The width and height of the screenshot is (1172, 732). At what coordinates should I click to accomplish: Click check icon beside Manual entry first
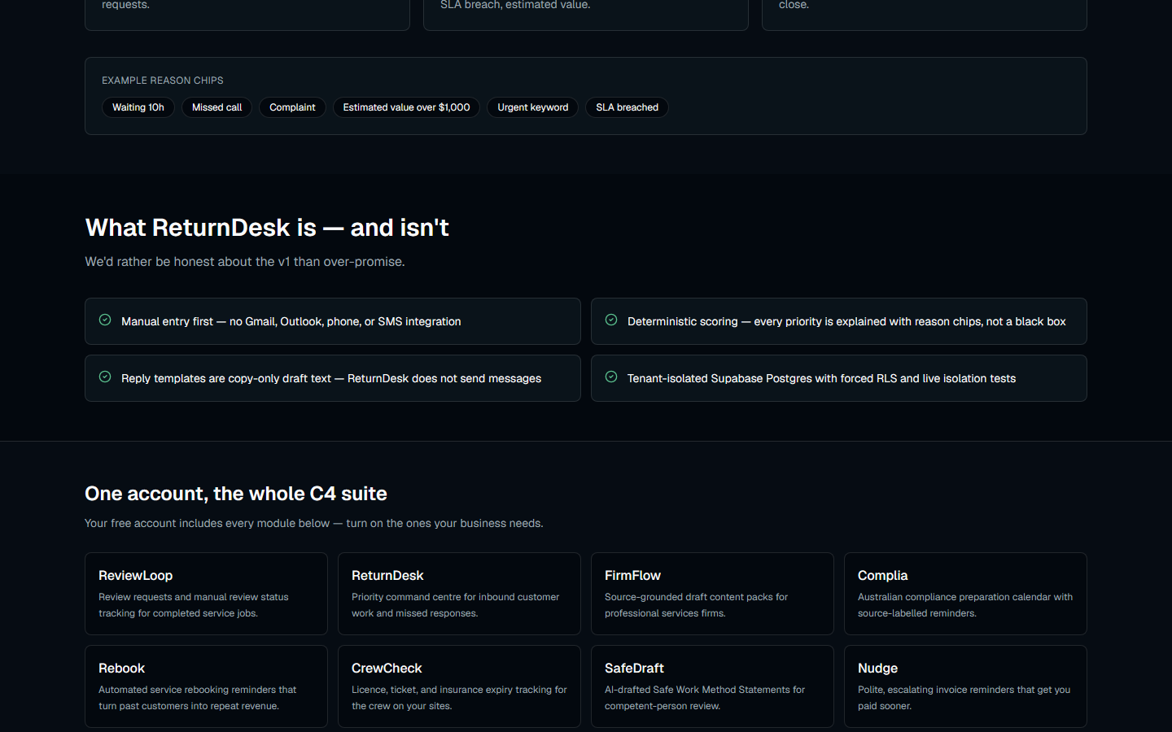coord(105,320)
